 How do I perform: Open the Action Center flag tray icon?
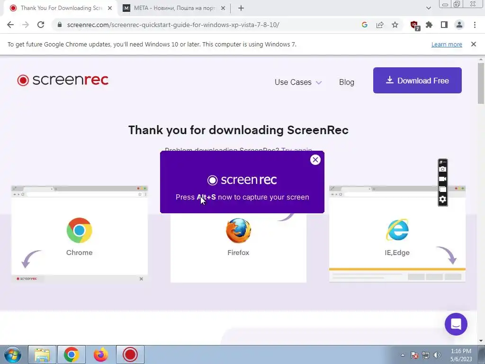414,355
